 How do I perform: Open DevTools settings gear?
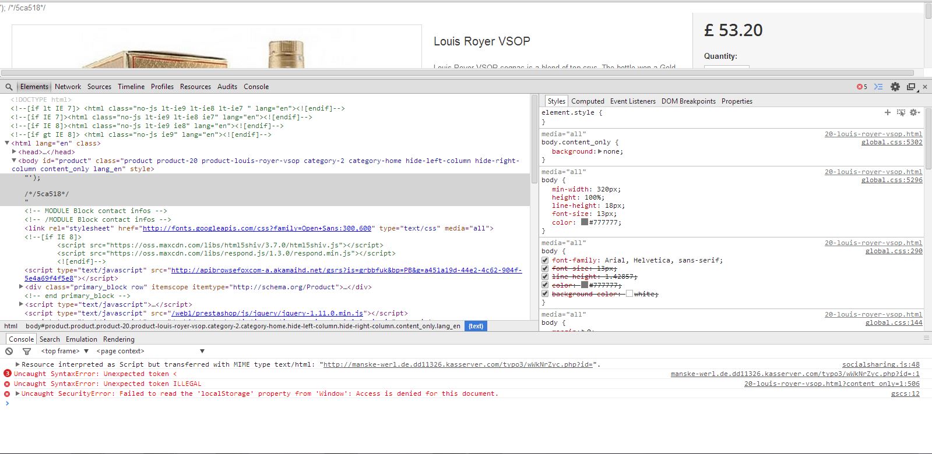895,87
